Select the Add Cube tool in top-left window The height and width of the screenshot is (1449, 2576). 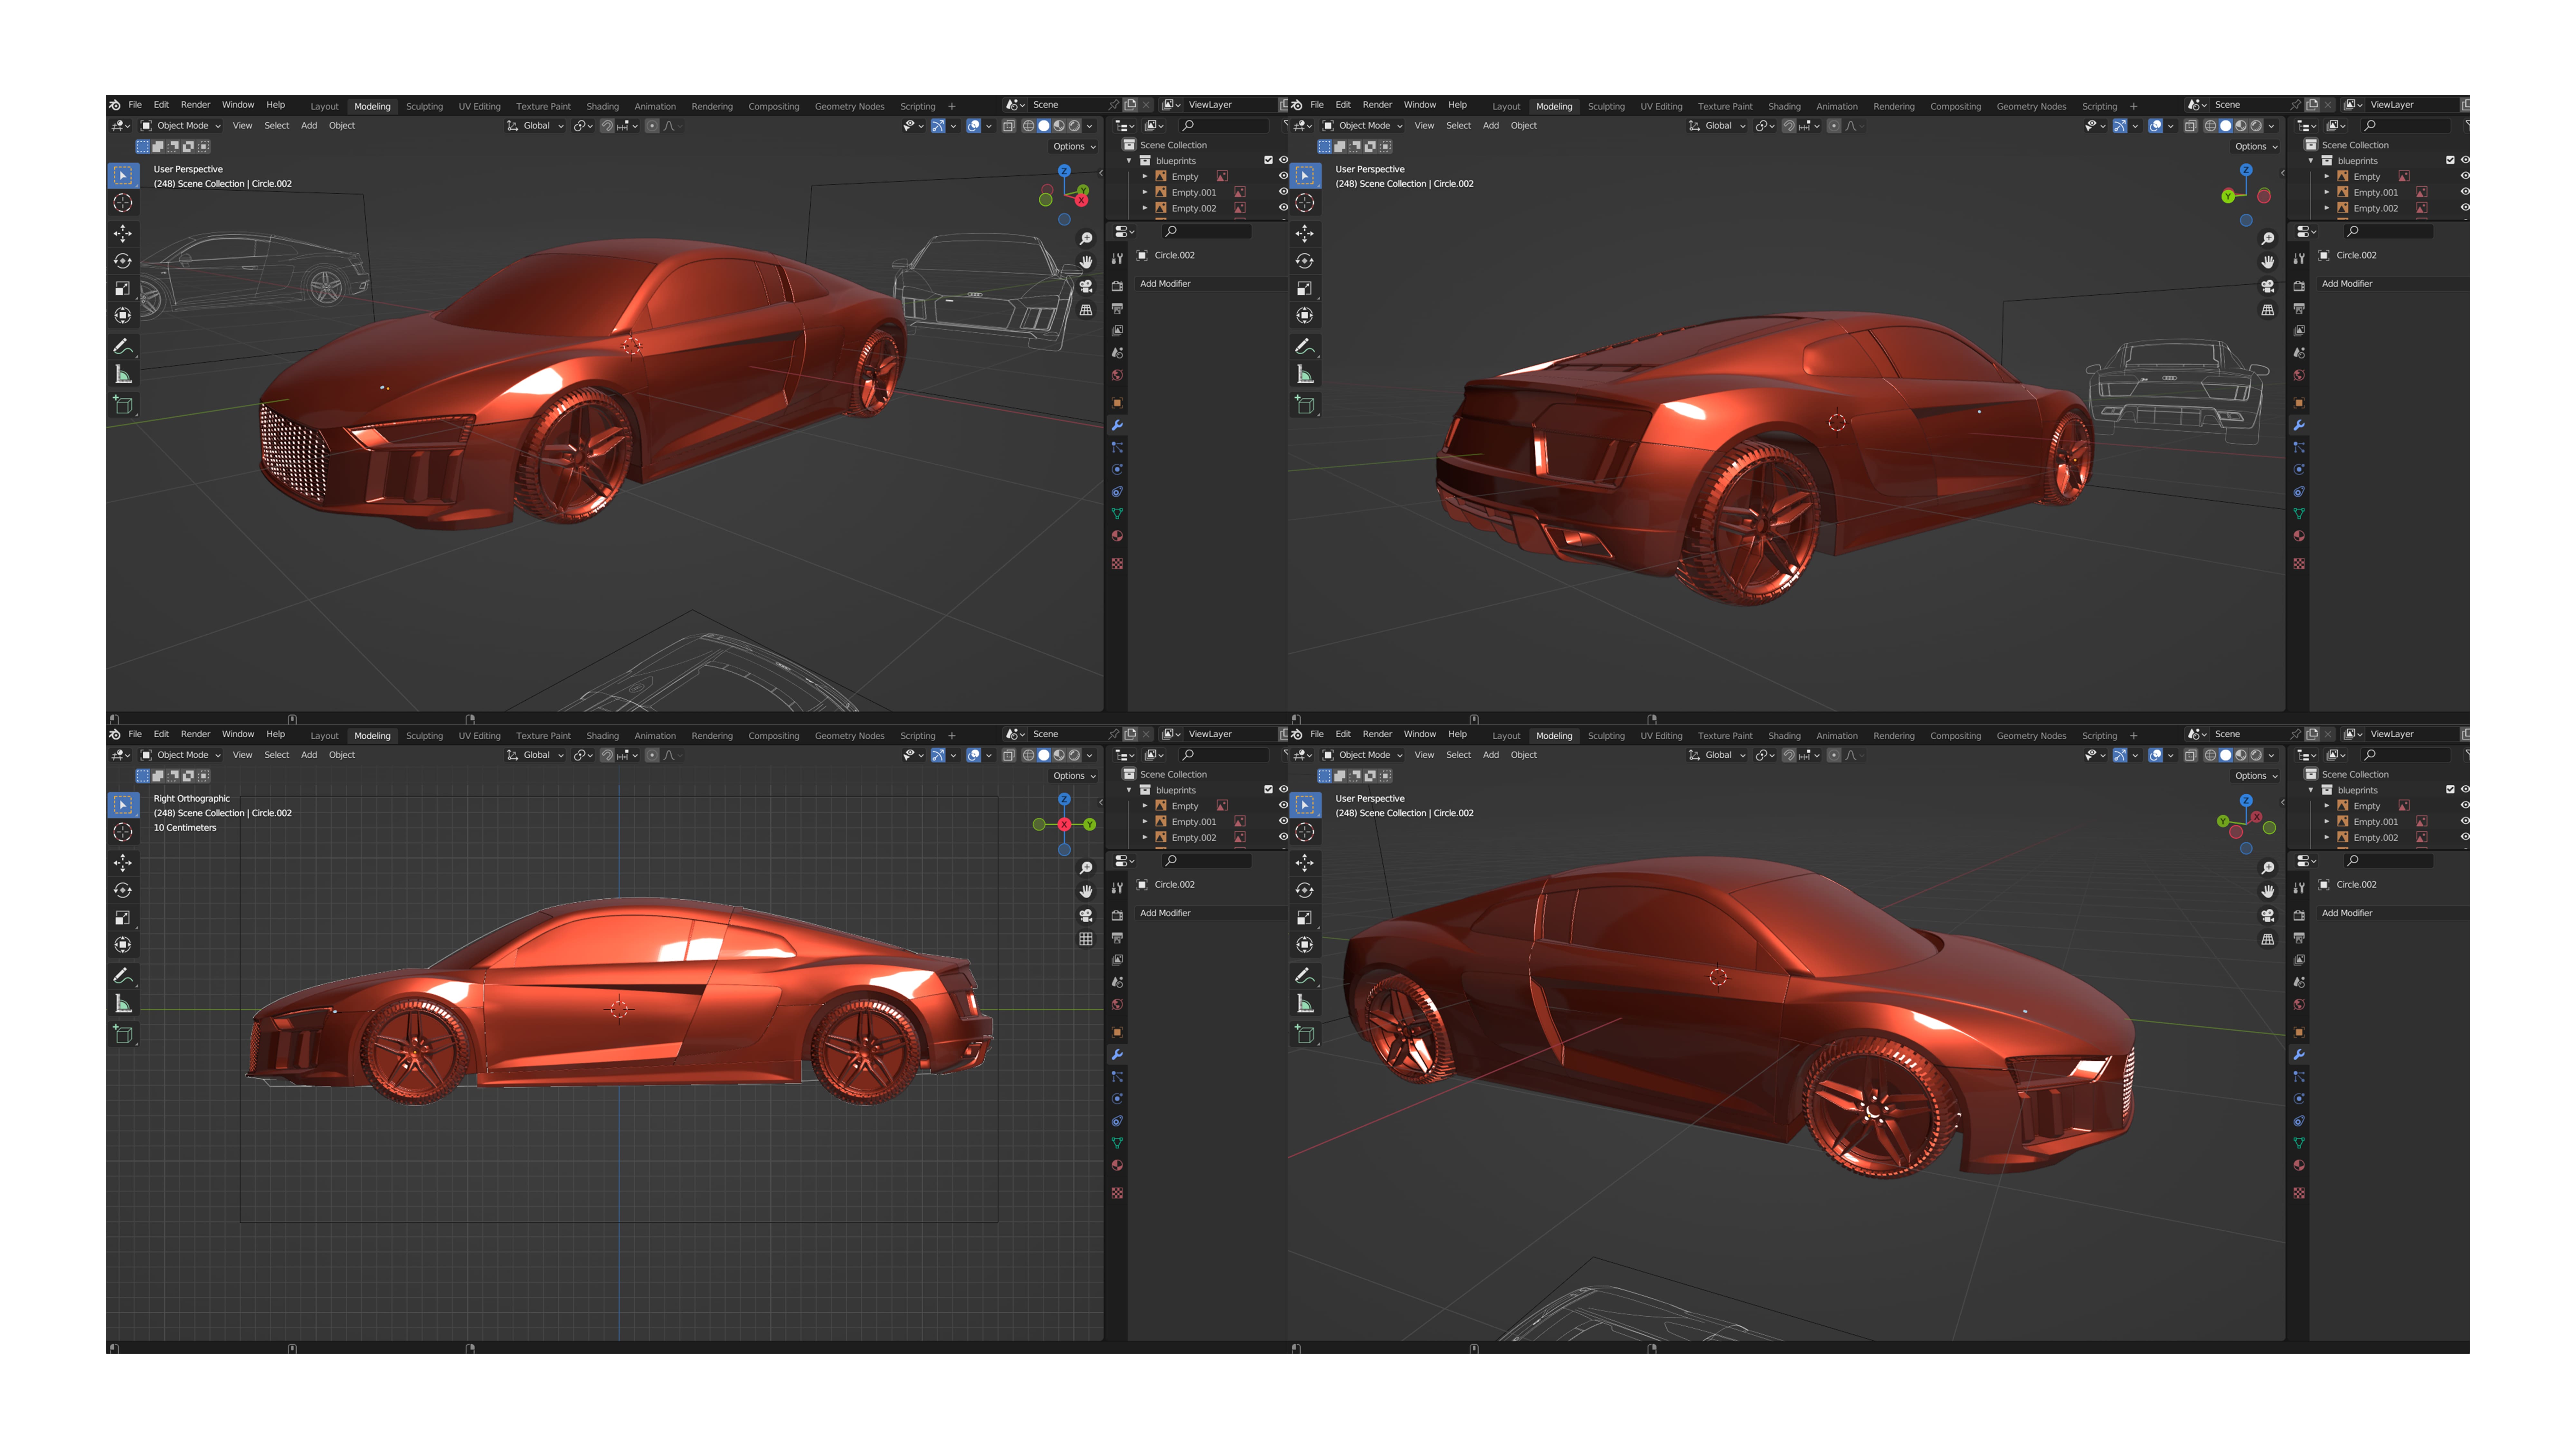coord(123,405)
